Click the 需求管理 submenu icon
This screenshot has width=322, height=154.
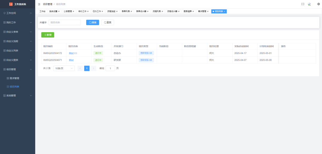click(8, 78)
